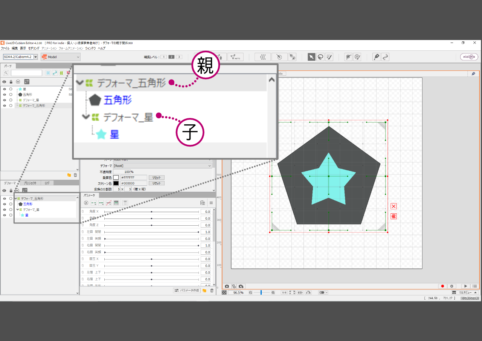Open 表示 menu
Image resolution: width=482 pixels, height=341 pixels.
coord(23,49)
